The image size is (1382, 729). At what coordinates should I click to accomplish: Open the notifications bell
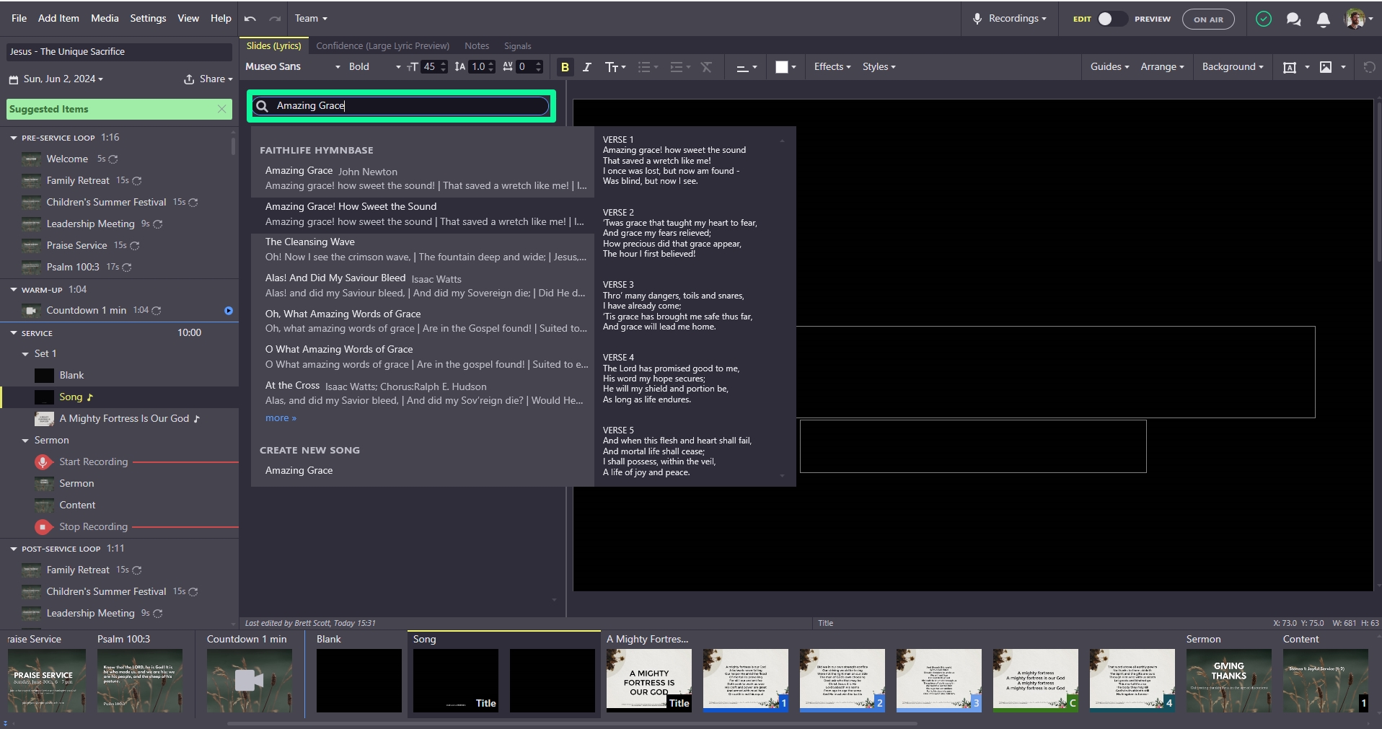coord(1323,19)
